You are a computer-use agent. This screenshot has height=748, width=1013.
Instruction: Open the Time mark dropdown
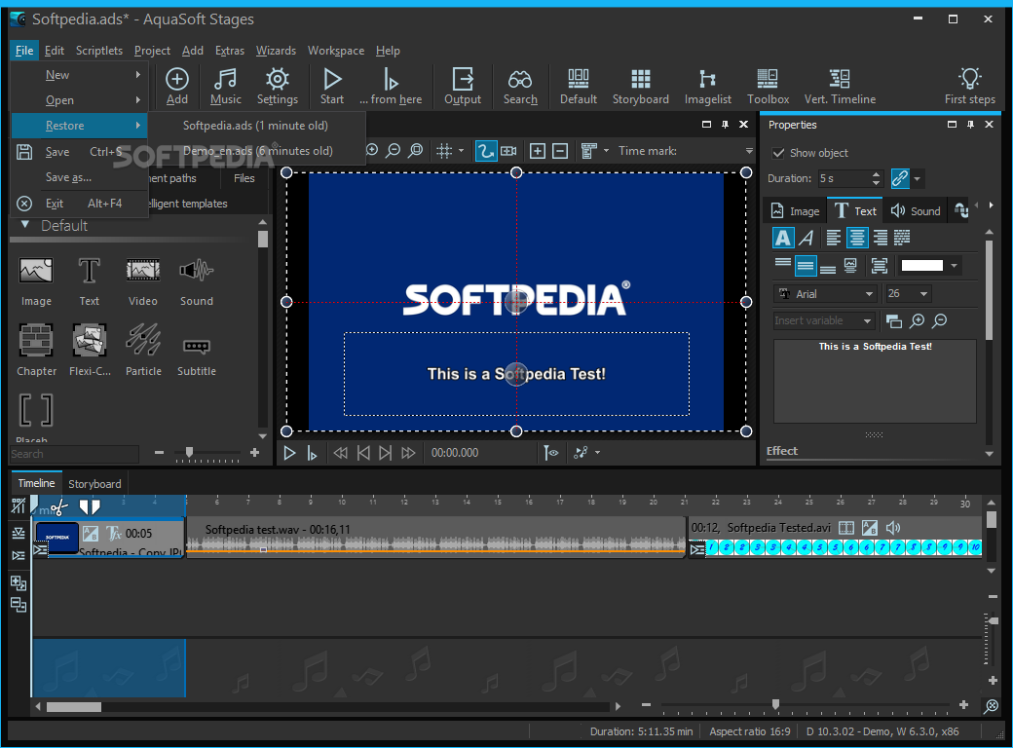[x=749, y=151]
